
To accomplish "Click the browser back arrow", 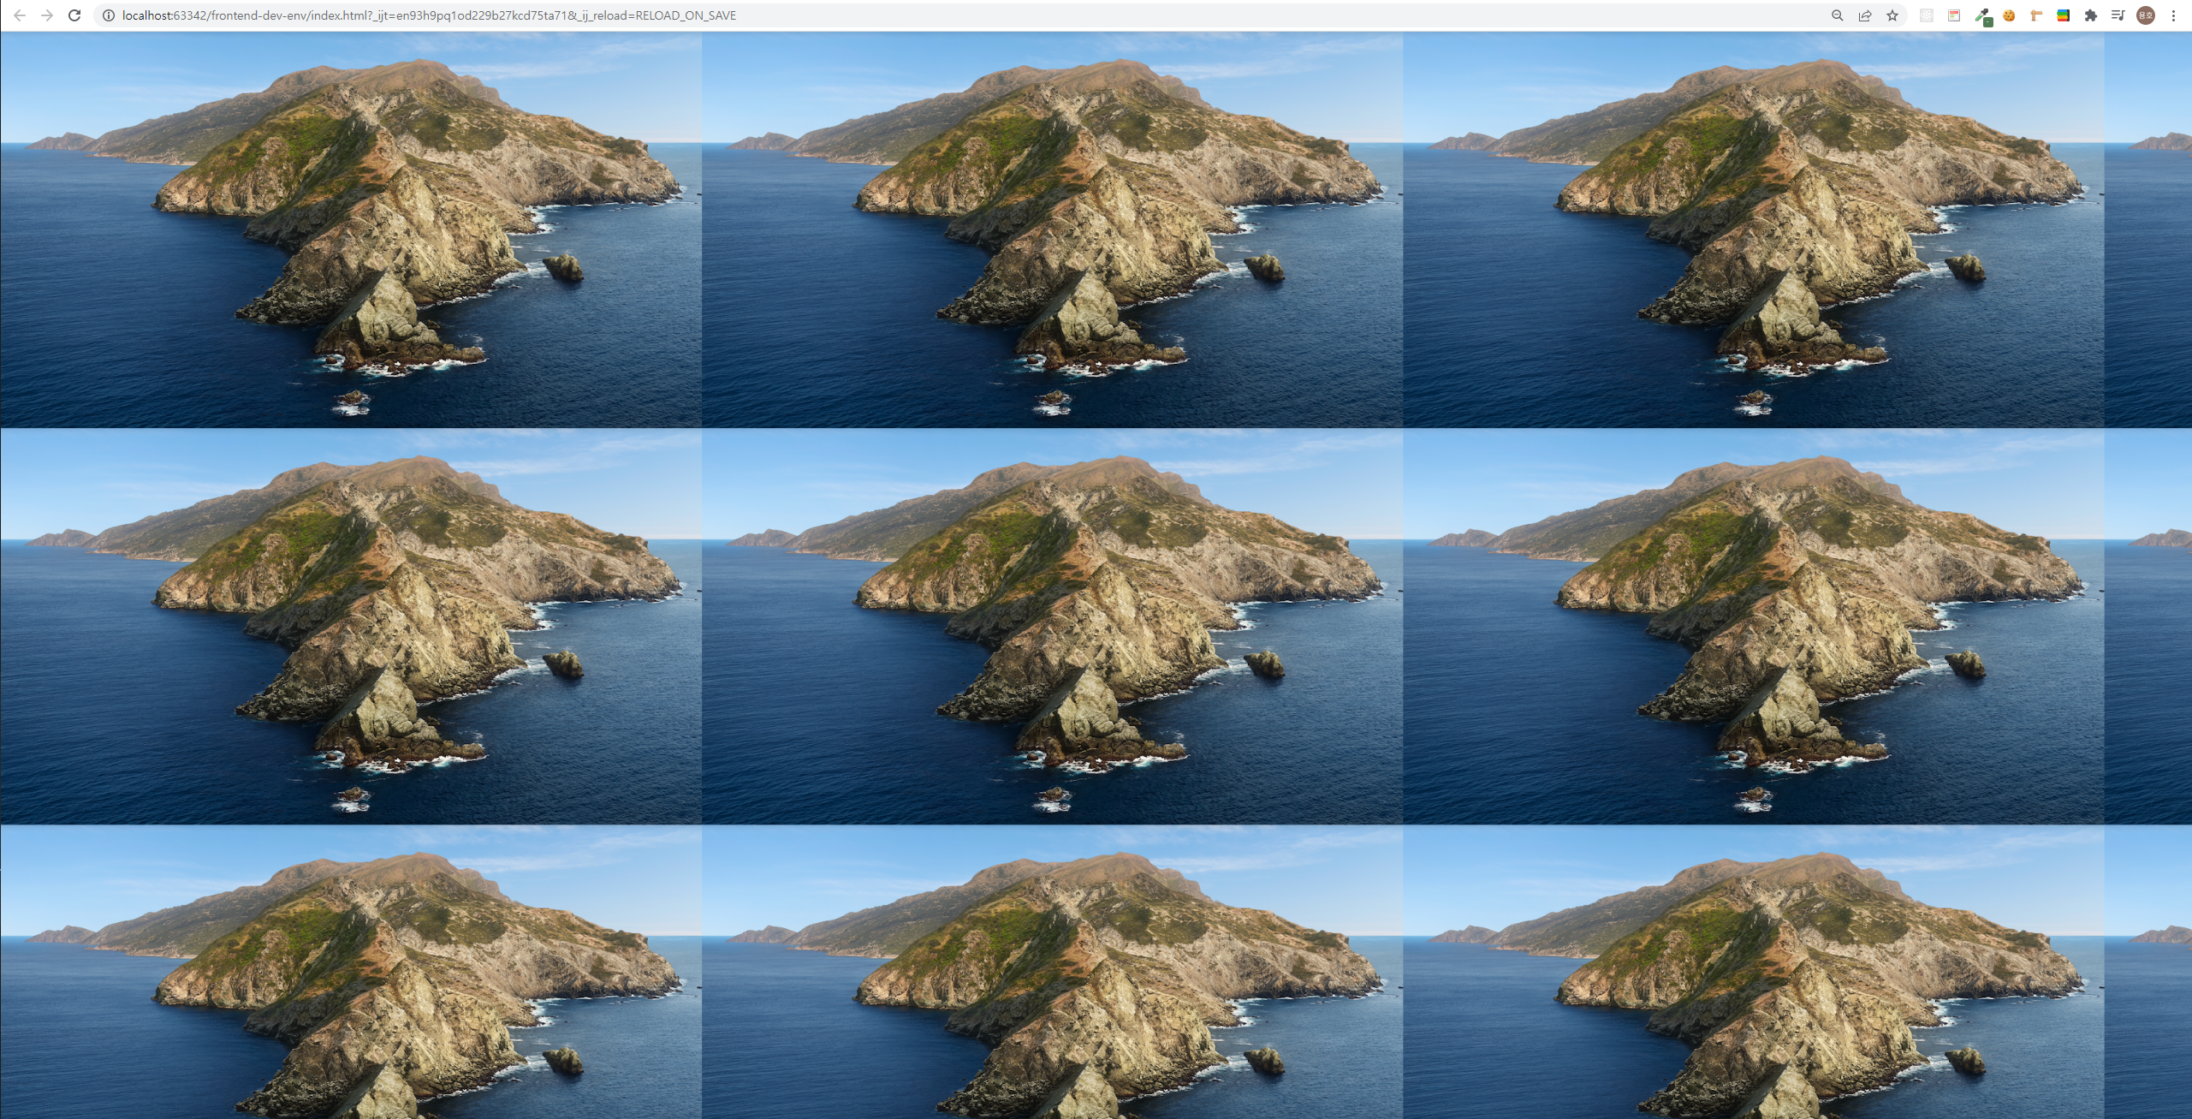I will [x=20, y=15].
